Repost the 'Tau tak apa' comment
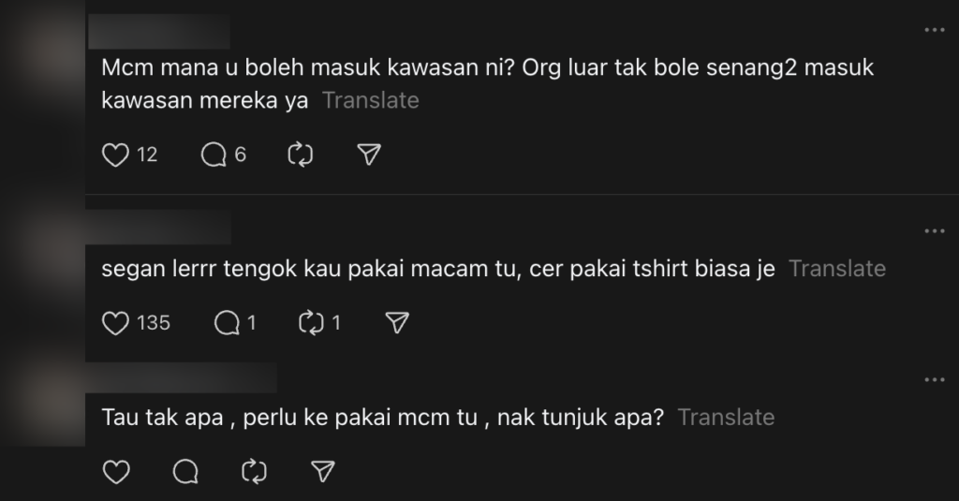 [254, 471]
